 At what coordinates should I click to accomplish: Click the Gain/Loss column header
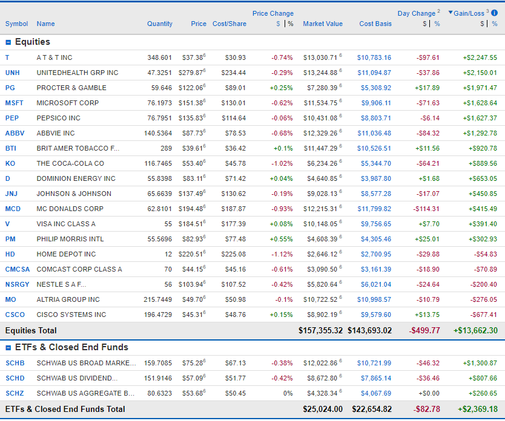[469, 13]
